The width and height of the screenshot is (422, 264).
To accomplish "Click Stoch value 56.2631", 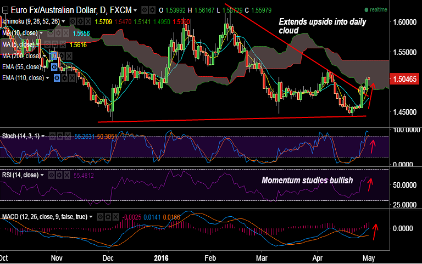I will pyautogui.click(x=84, y=137).
